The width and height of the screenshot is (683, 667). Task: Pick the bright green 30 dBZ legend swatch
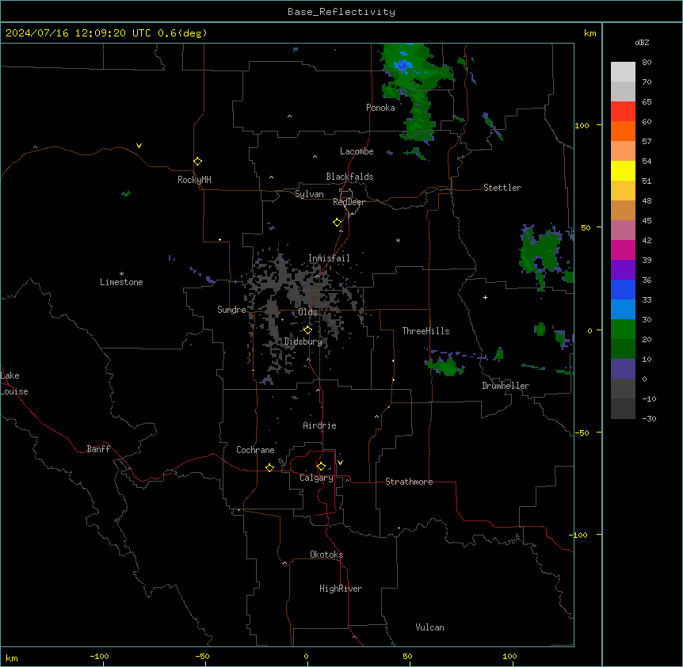(623, 330)
